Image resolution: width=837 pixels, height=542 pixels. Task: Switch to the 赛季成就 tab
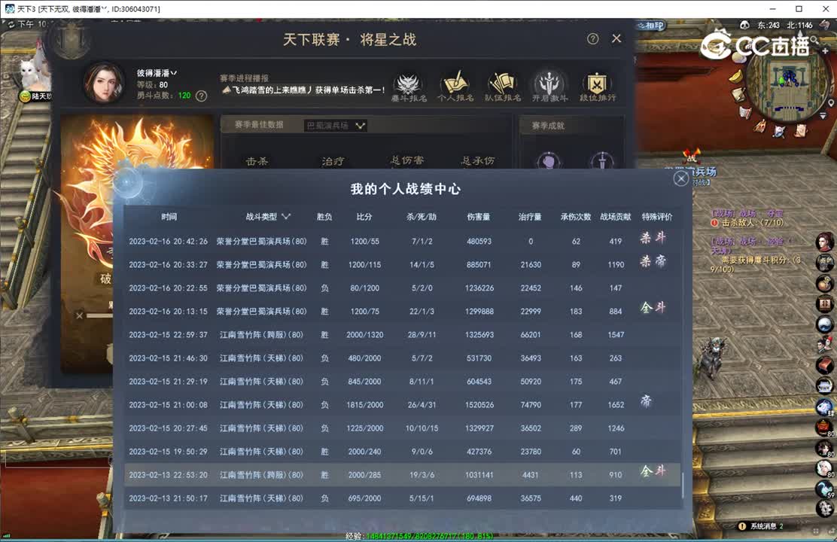click(548, 126)
